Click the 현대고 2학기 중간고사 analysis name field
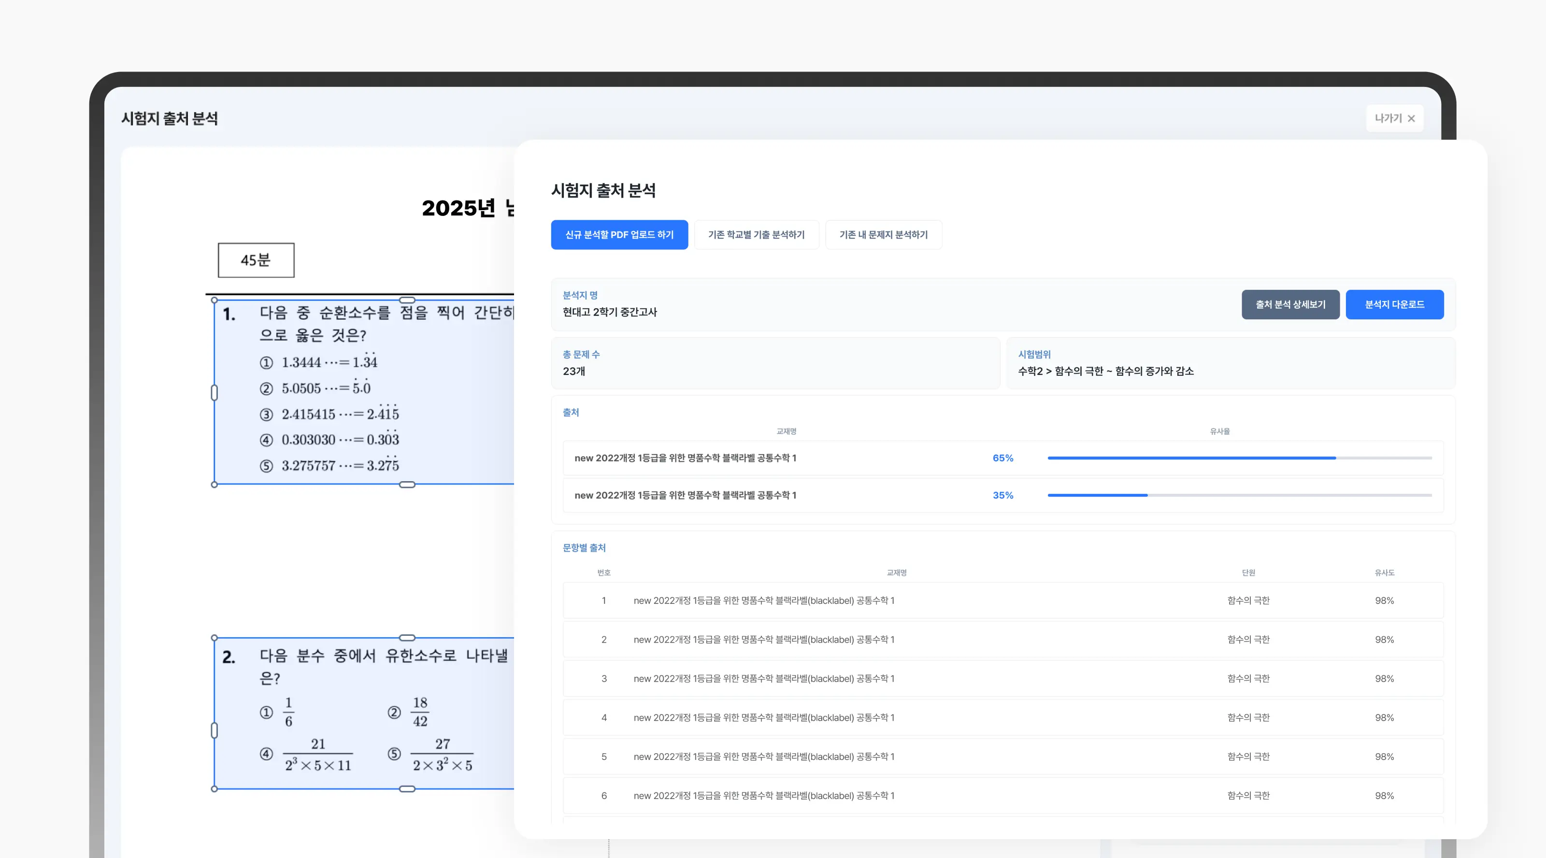The height and width of the screenshot is (858, 1546). pos(610,312)
